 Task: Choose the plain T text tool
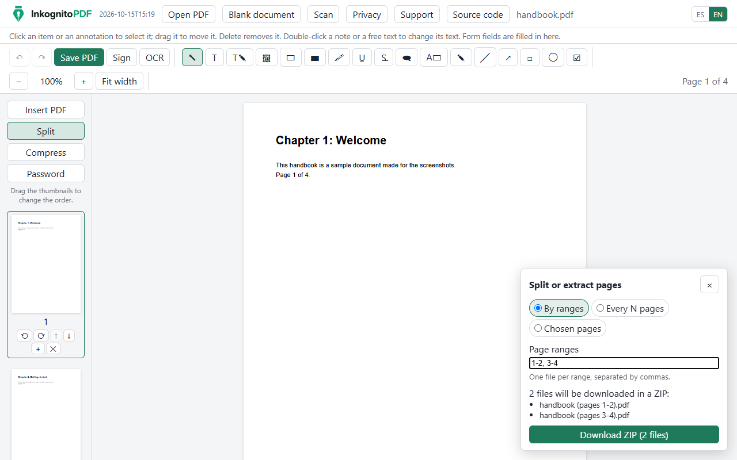(x=214, y=57)
